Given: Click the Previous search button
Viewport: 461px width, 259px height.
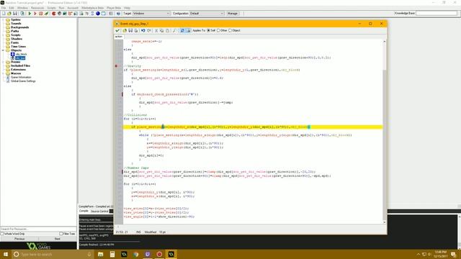Looking at the screenshot, I should [19, 239].
